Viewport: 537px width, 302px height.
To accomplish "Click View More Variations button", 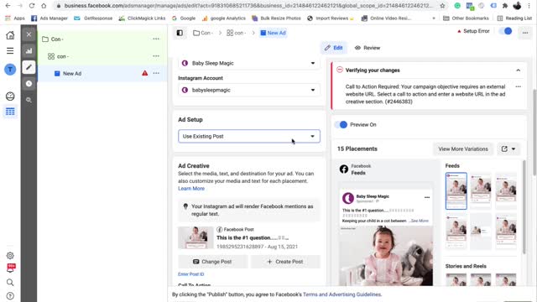I will pos(463,149).
